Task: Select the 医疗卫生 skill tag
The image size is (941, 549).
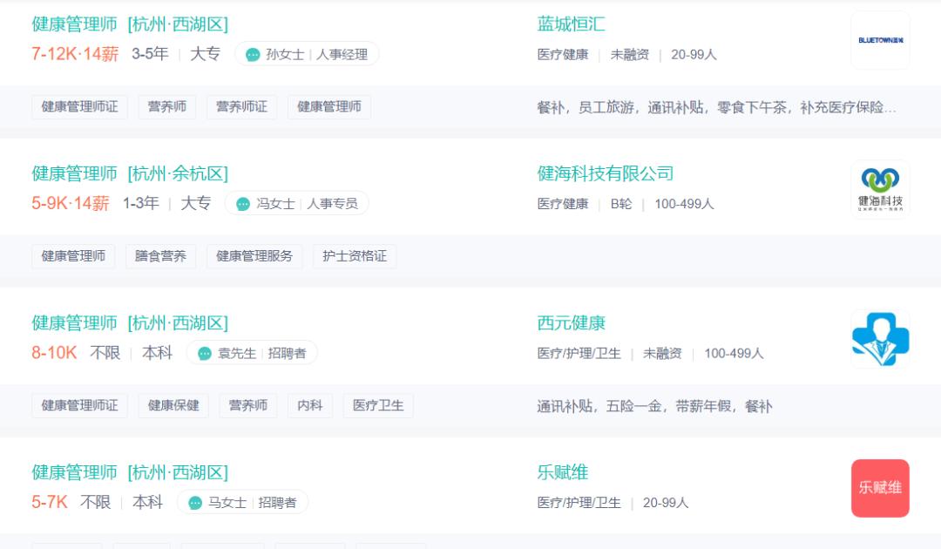Action: tap(377, 404)
